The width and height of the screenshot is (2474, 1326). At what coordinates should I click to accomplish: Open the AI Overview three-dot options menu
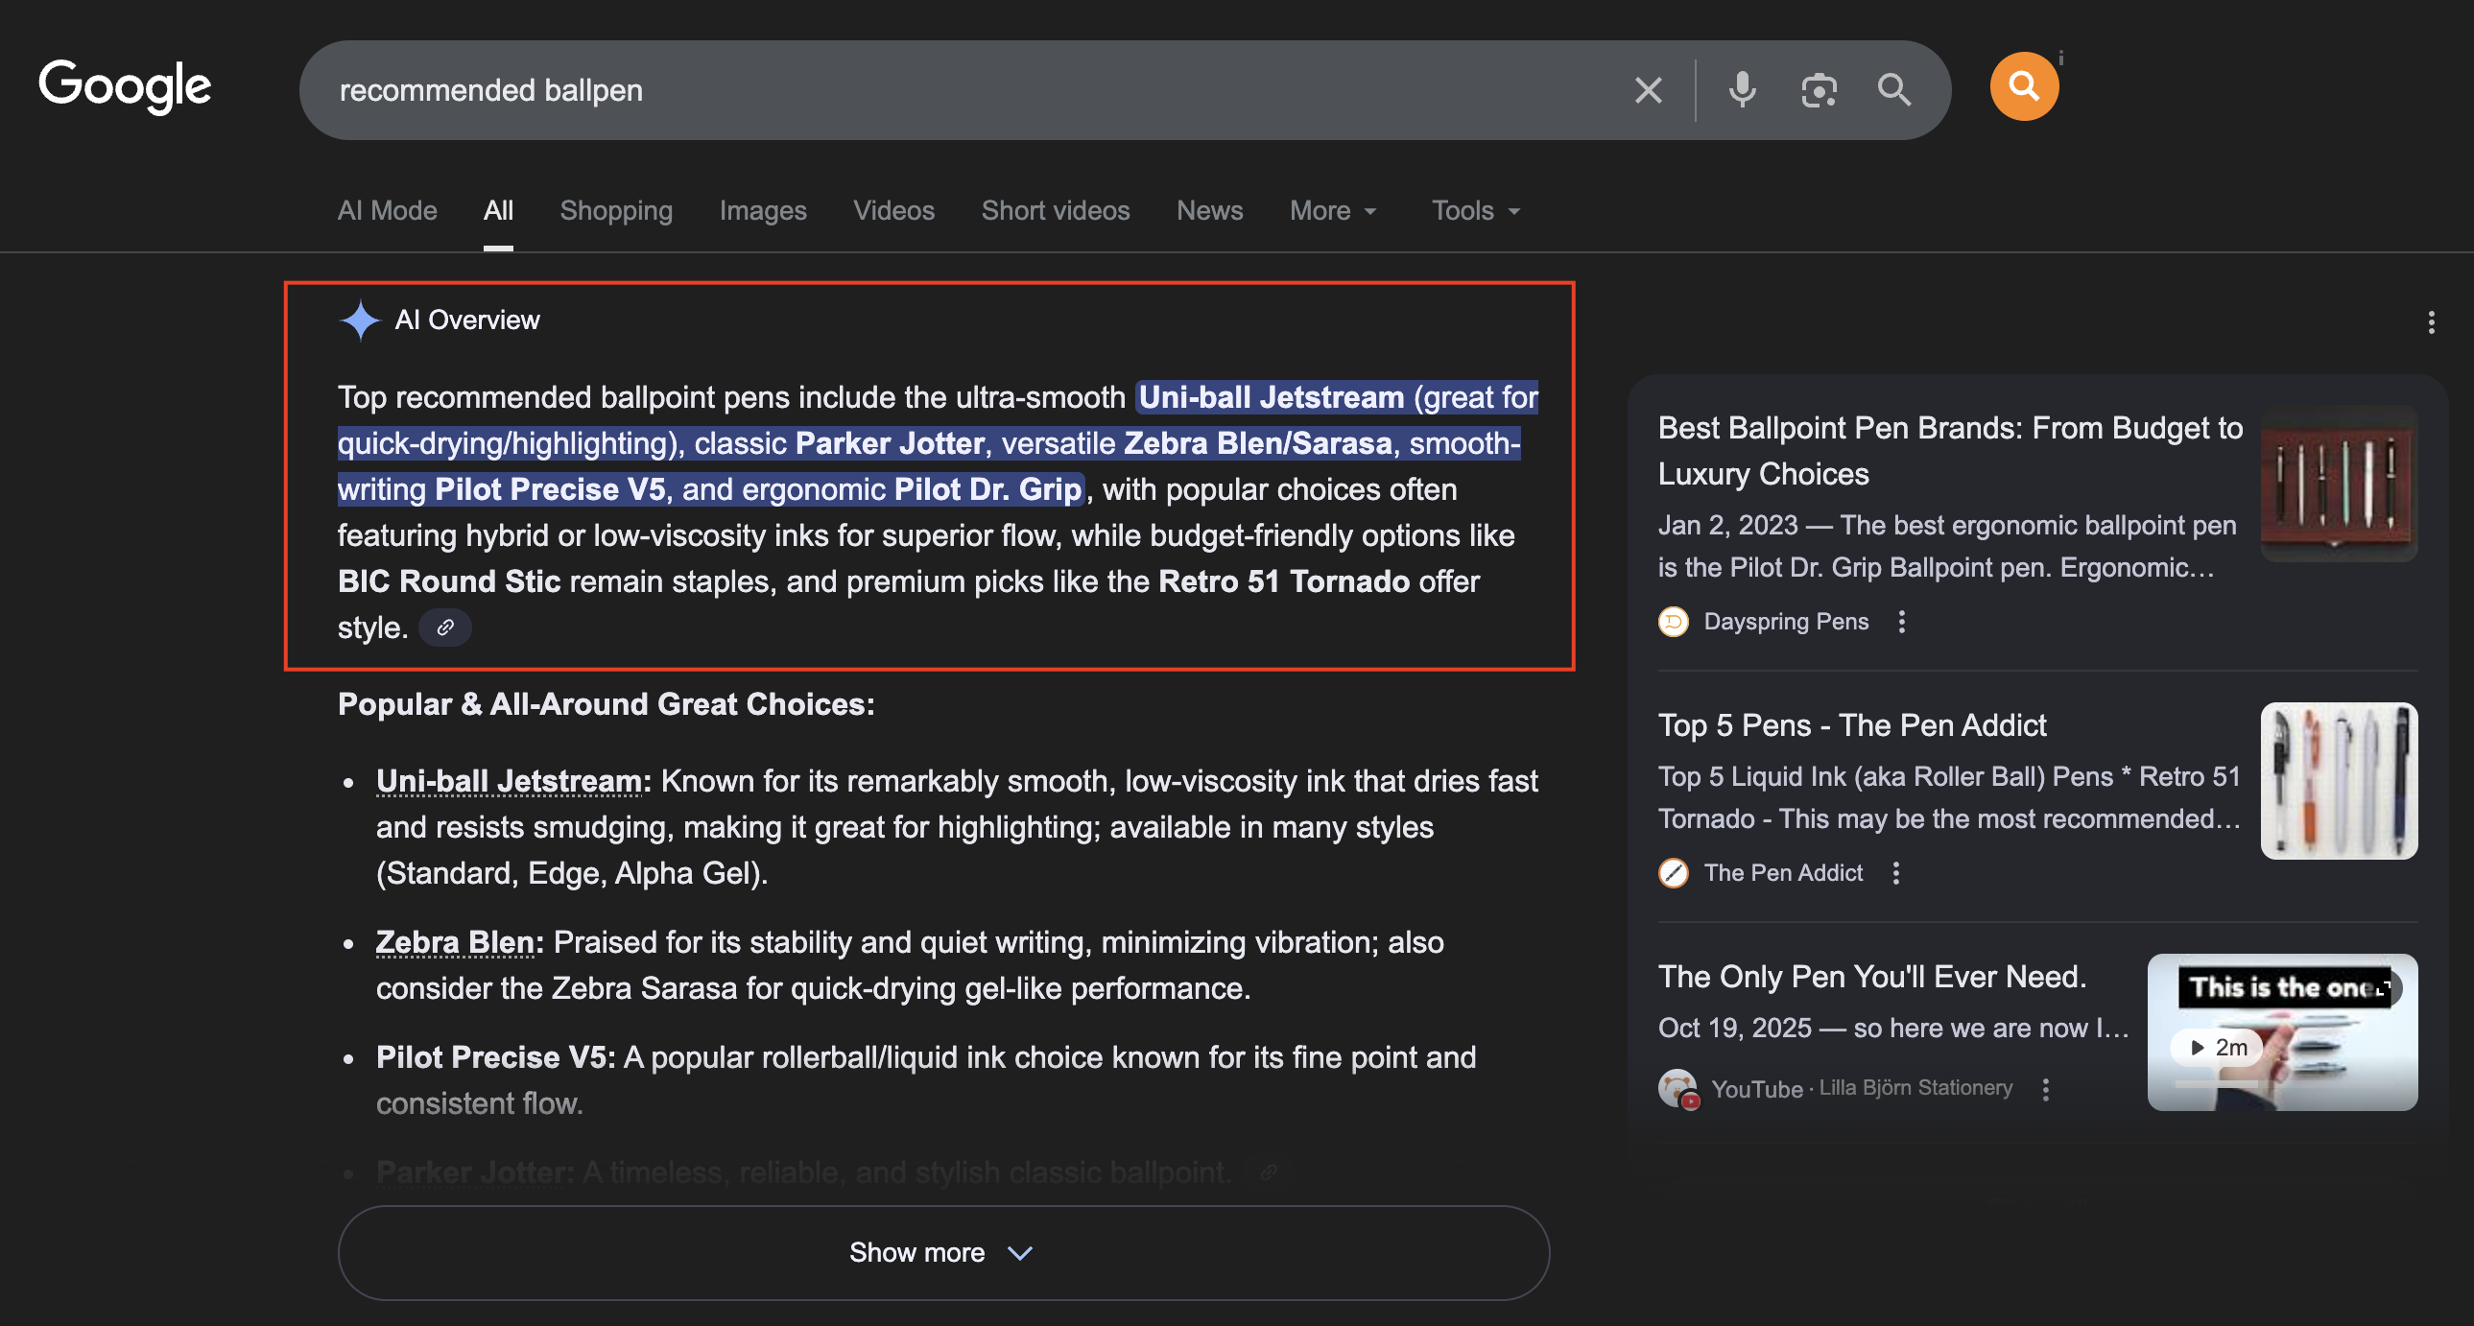point(2432,321)
